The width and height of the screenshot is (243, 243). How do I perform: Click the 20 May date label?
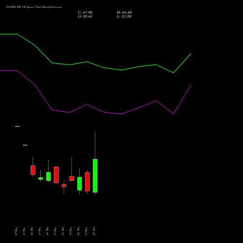[78, 231]
